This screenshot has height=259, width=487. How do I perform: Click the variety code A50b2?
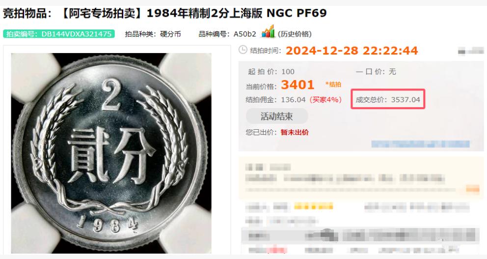click(x=245, y=34)
